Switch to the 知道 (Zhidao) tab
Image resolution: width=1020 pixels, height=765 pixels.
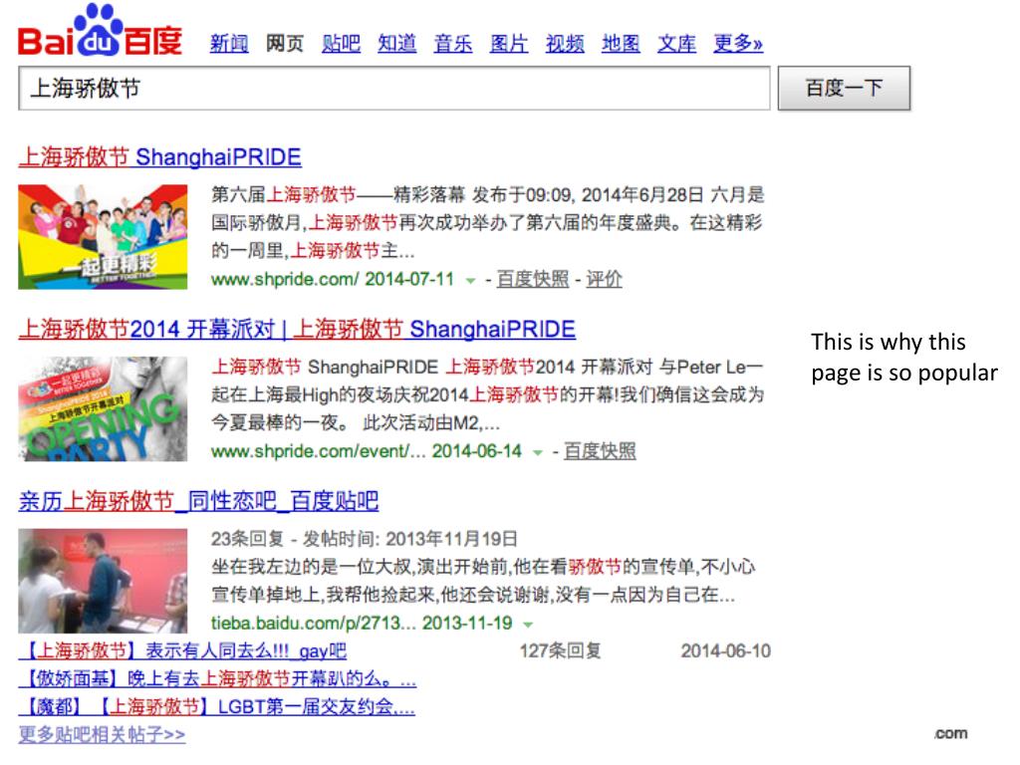pyautogui.click(x=396, y=44)
